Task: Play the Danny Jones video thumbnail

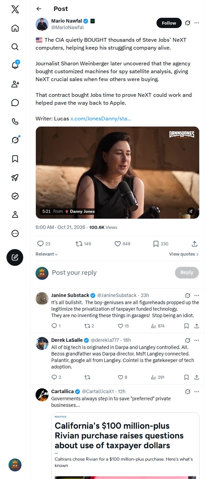Action: coord(118,172)
